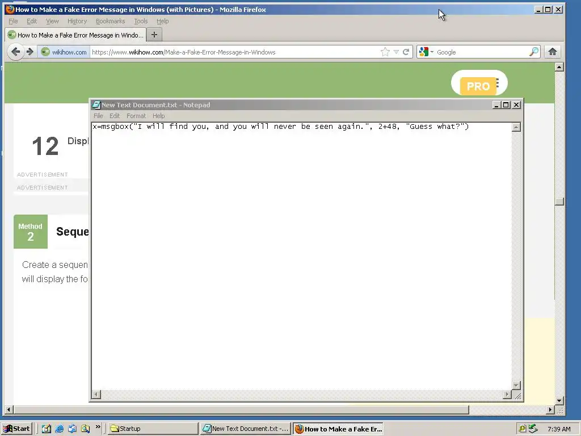Open a new Firefox tab
Viewport: 581px width, 436px height.
coord(154,35)
